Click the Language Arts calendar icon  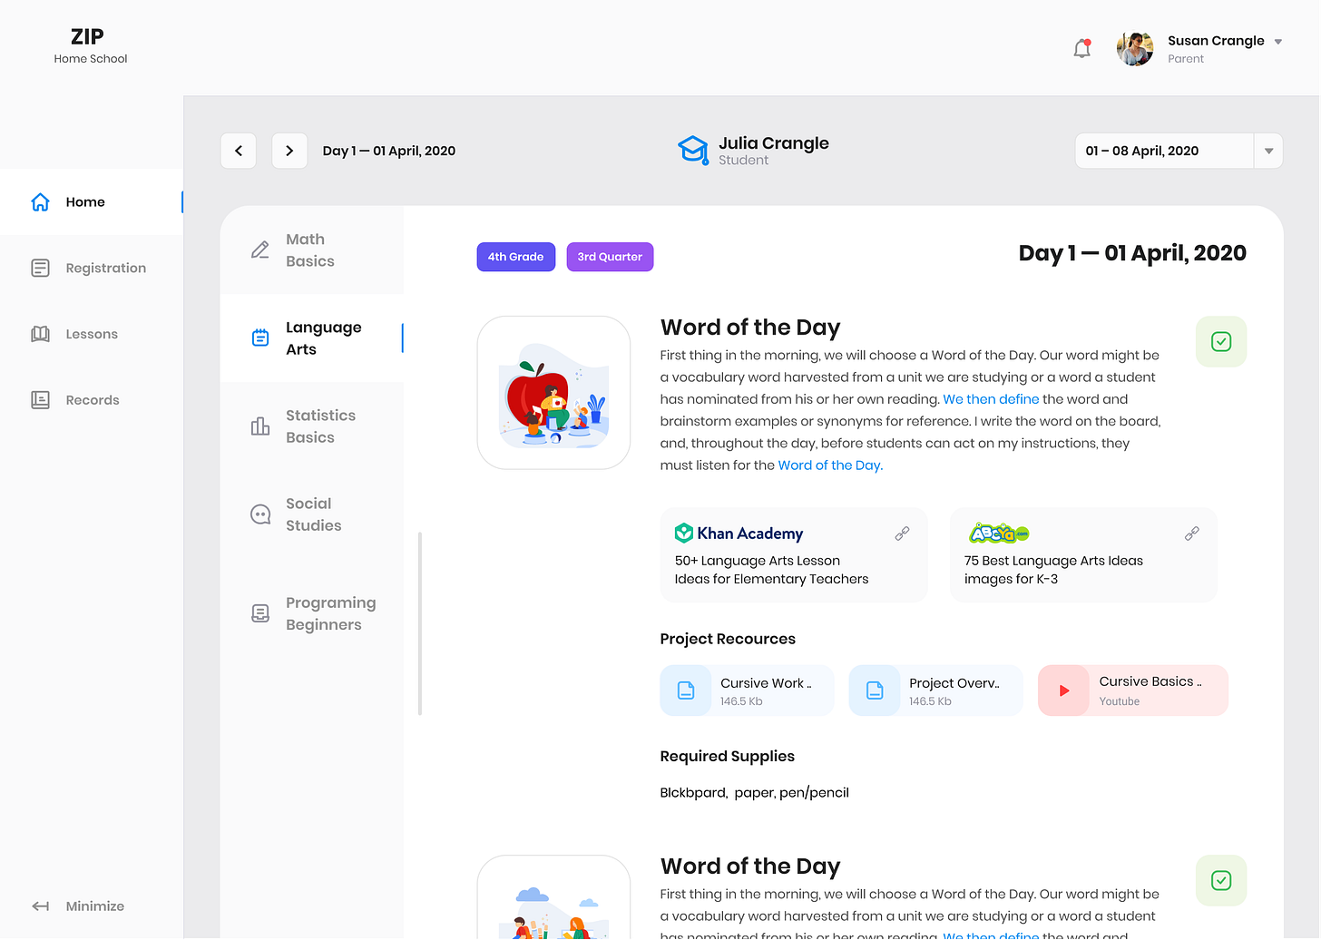click(x=260, y=338)
